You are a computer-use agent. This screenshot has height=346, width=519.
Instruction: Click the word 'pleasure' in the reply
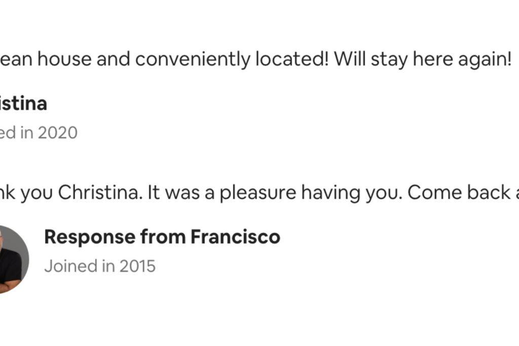click(x=258, y=193)
